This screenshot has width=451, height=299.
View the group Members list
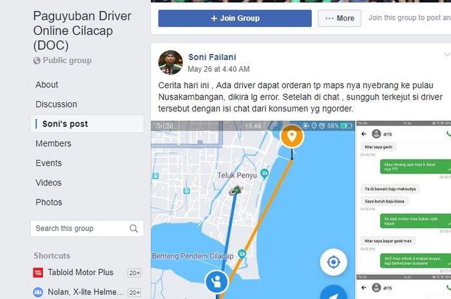pos(53,143)
